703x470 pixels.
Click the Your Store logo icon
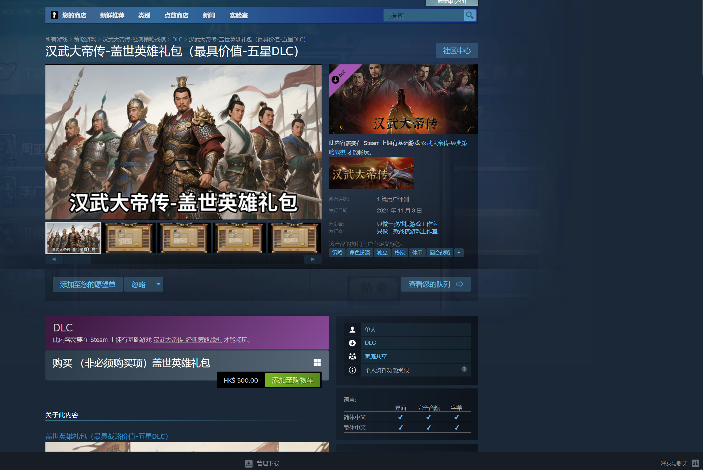coord(54,15)
